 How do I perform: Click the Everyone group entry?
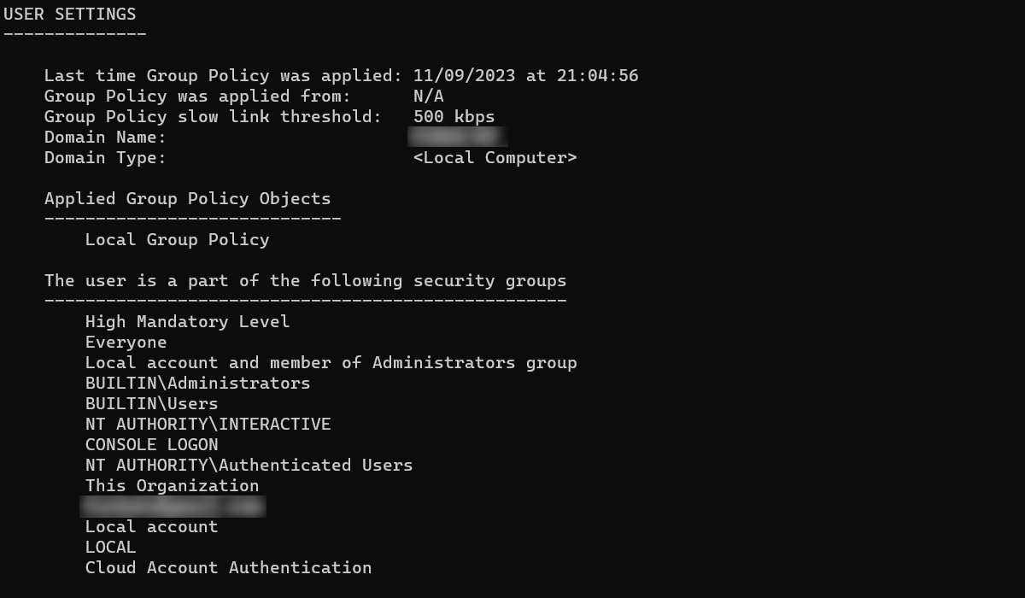pyautogui.click(x=126, y=343)
